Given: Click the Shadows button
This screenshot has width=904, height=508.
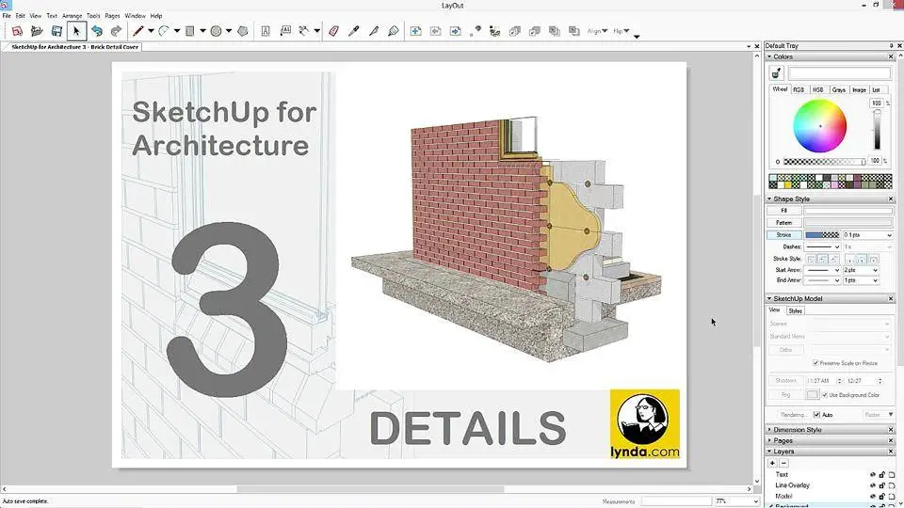Looking at the screenshot, I should click(785, 381).
